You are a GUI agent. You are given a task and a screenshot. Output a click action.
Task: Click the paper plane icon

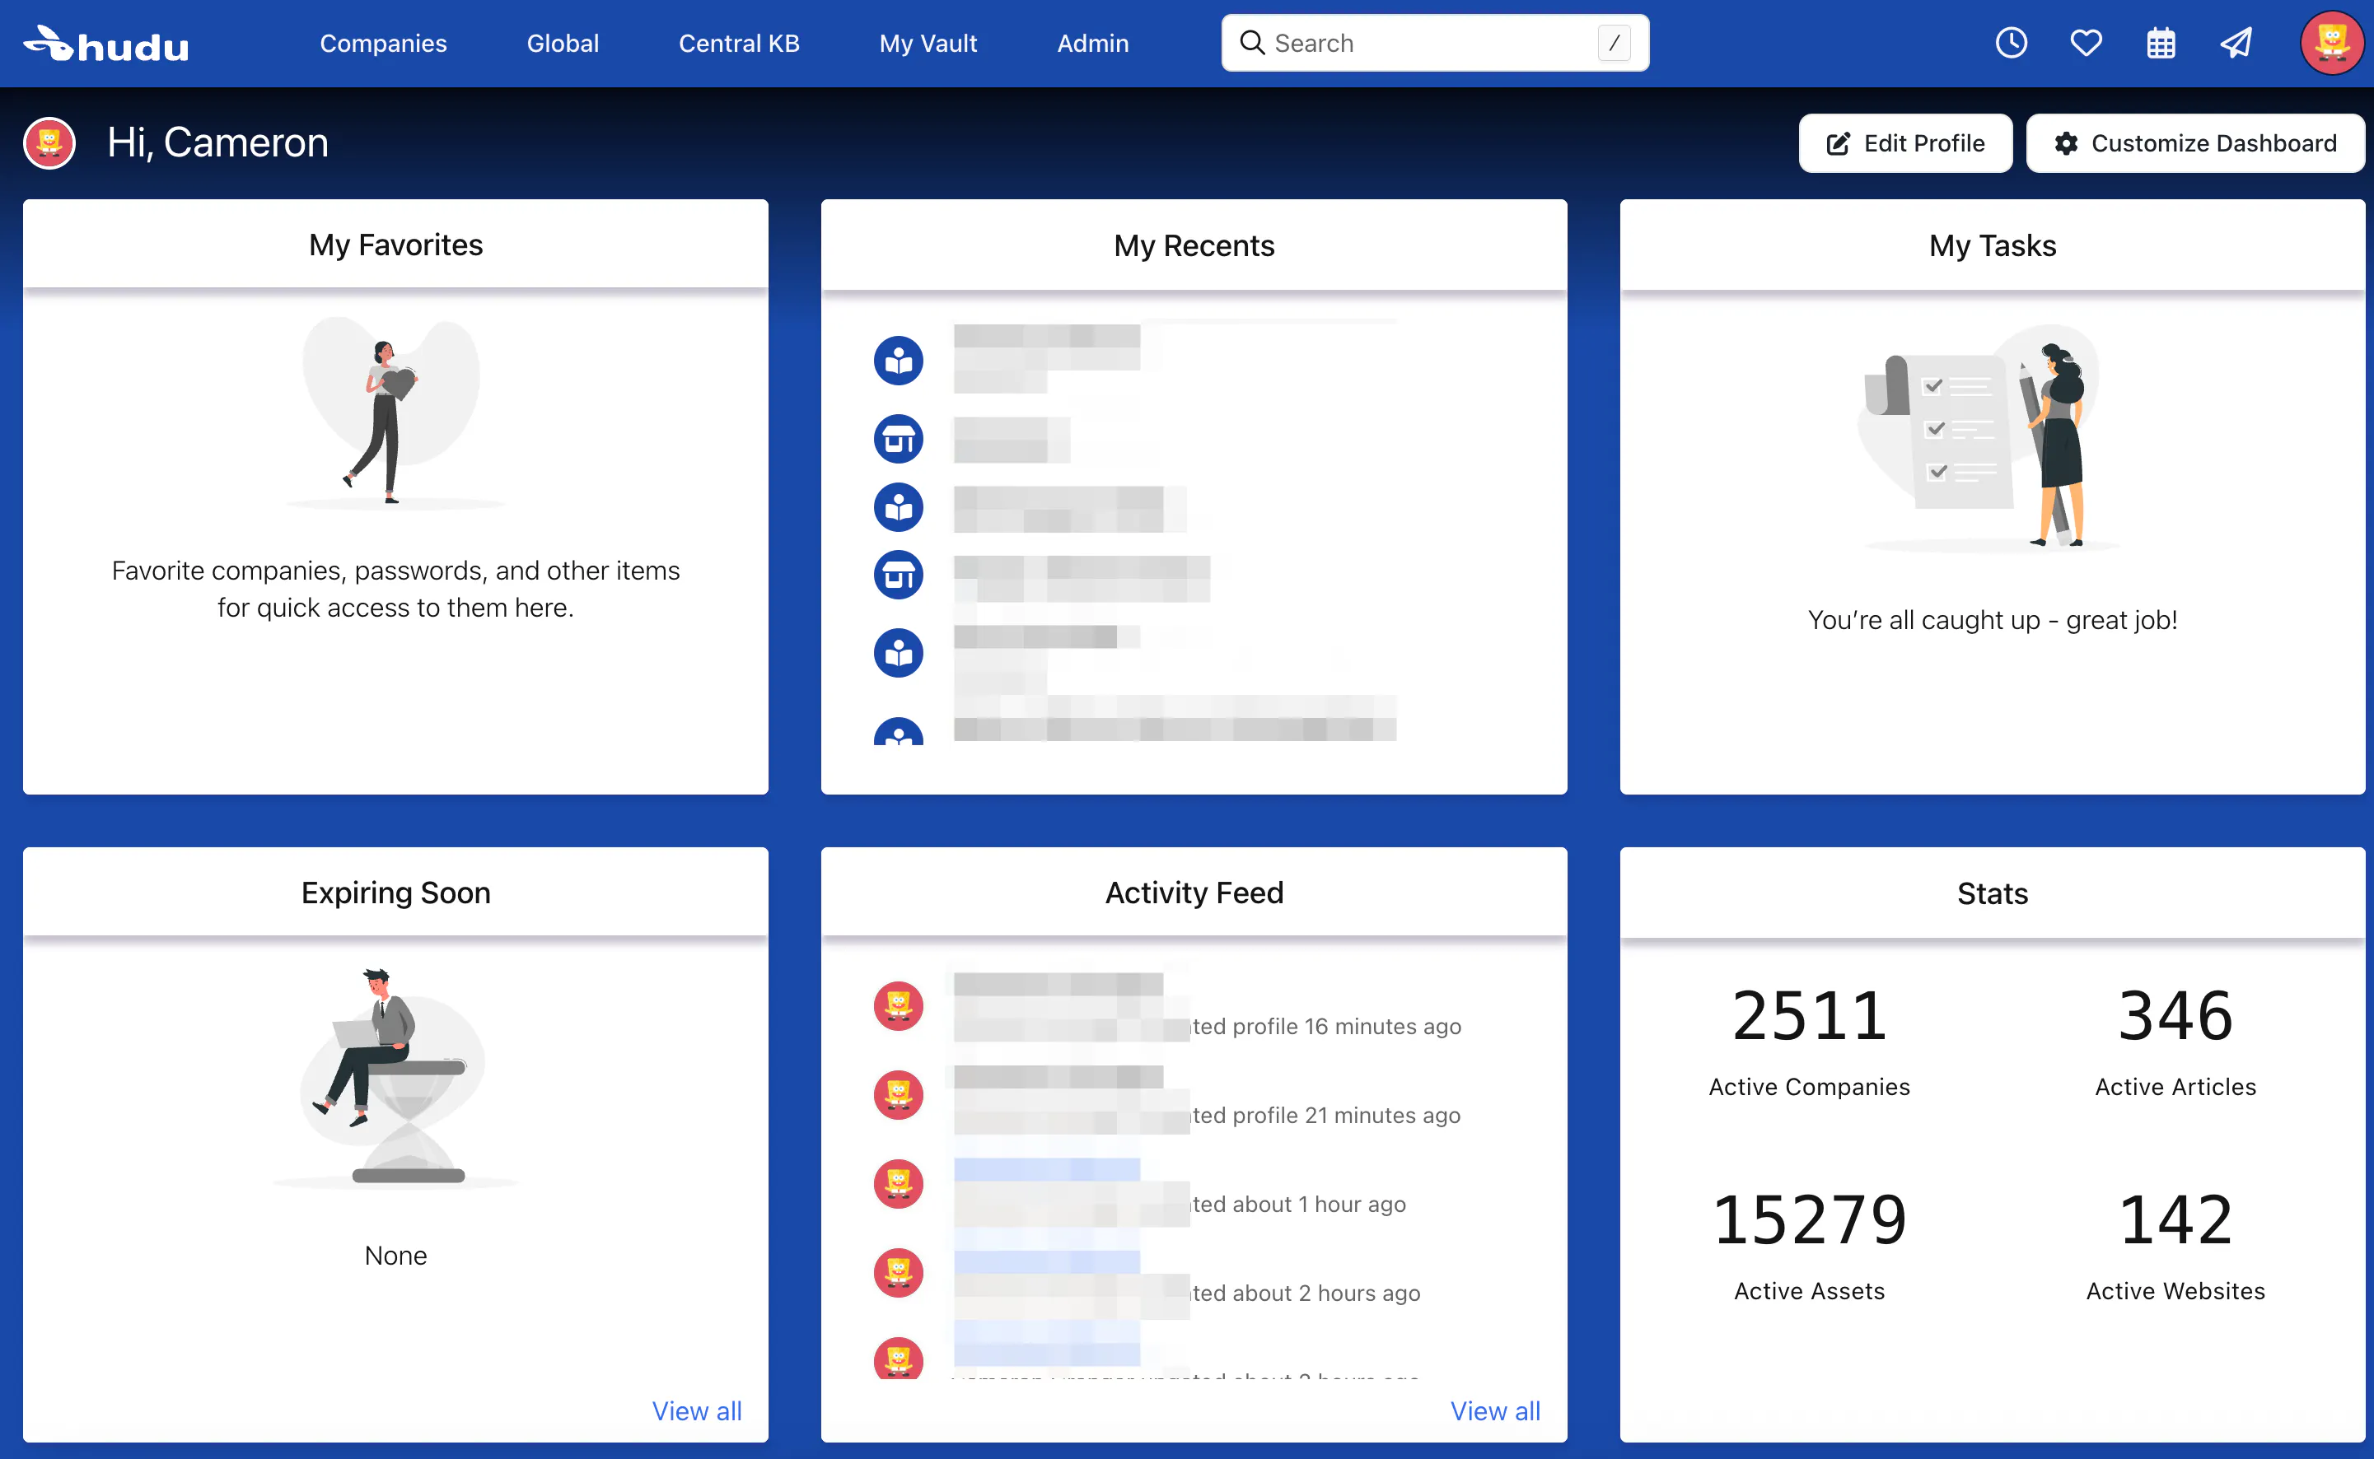tap(2236, 43)
